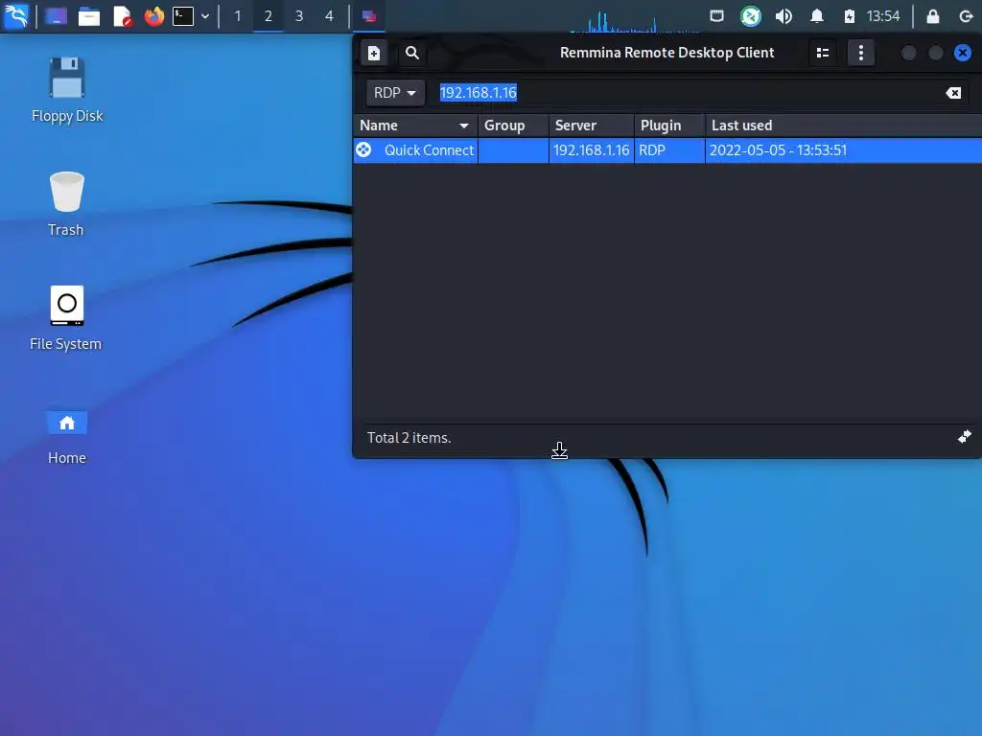Switch to workspace 2
This screenshot has height=736, width=982.
point(269,16)
